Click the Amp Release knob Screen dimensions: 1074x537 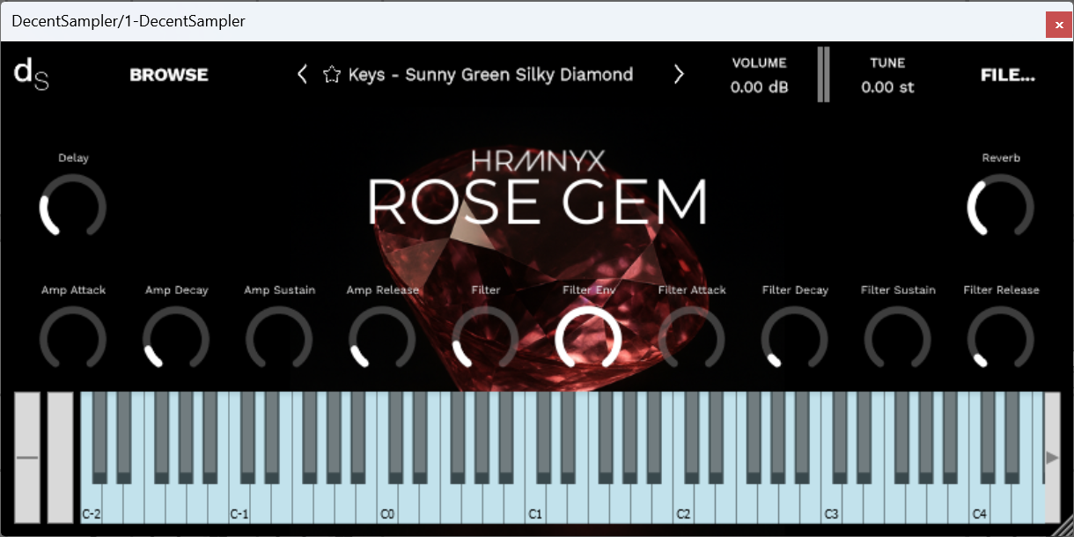382,340
